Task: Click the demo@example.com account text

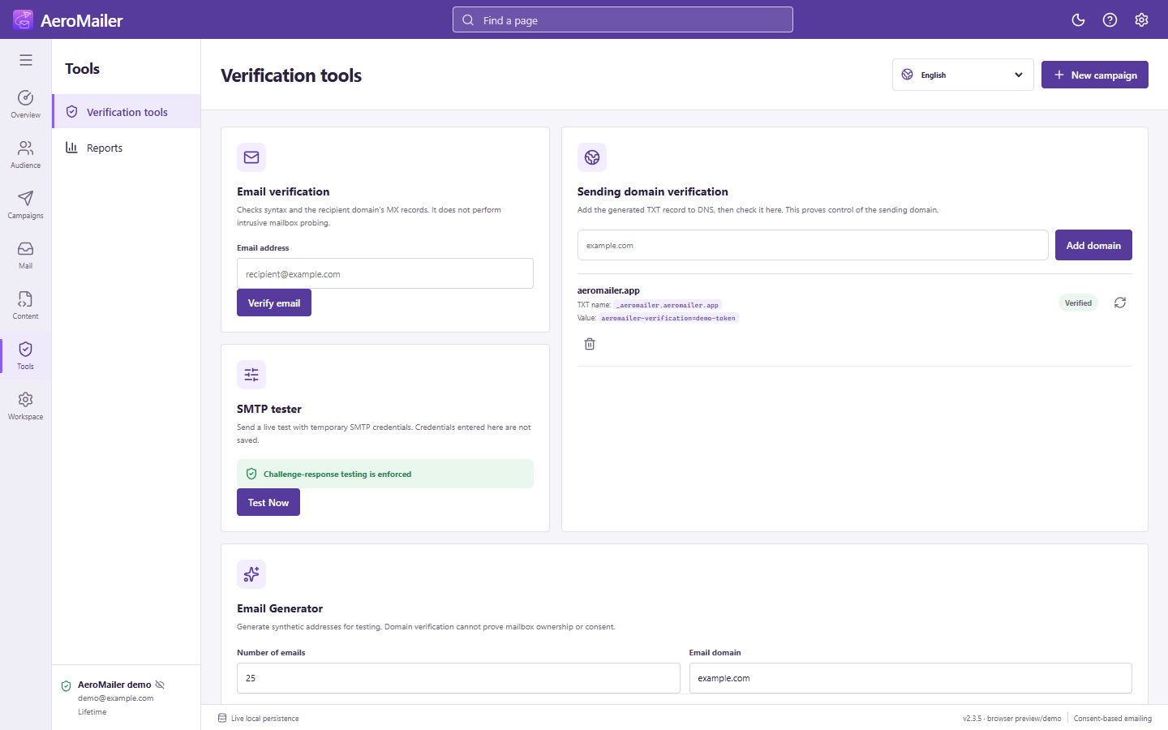Action: pyautogui.click(x=116, y=698)
